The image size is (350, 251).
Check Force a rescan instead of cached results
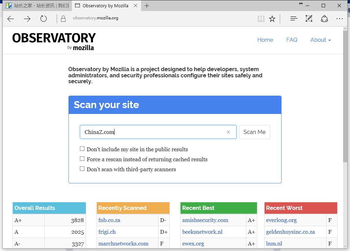[82, 159]
